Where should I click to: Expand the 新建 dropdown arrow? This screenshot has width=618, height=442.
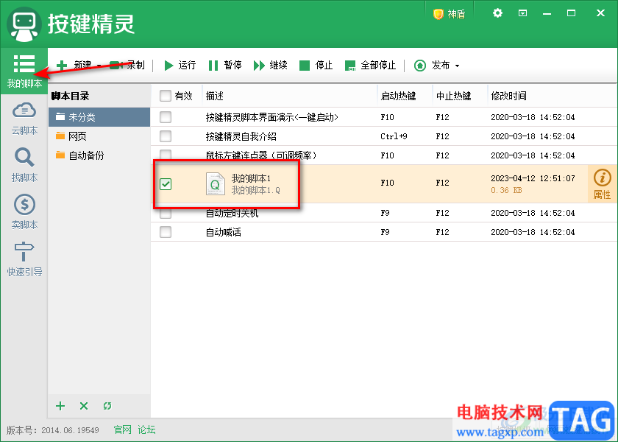[99, 66]
